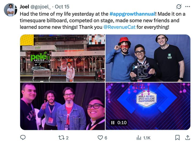Open the three-dot more options menu
The height and width of the screenshot is (144, 194).
pos(188,7)
